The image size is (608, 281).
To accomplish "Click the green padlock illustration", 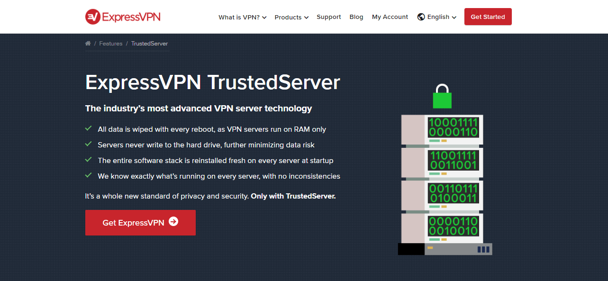I will pyautogui.click(x=442, y=96).
